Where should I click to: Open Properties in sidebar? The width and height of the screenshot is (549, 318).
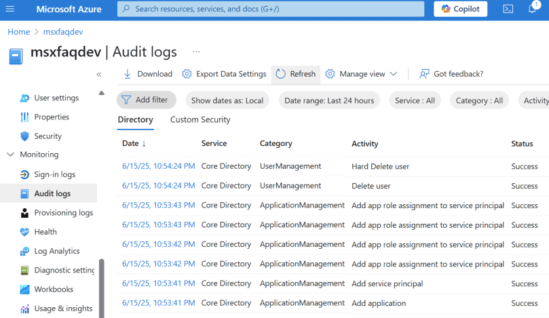pyautogui.click(x=52, y=117)
